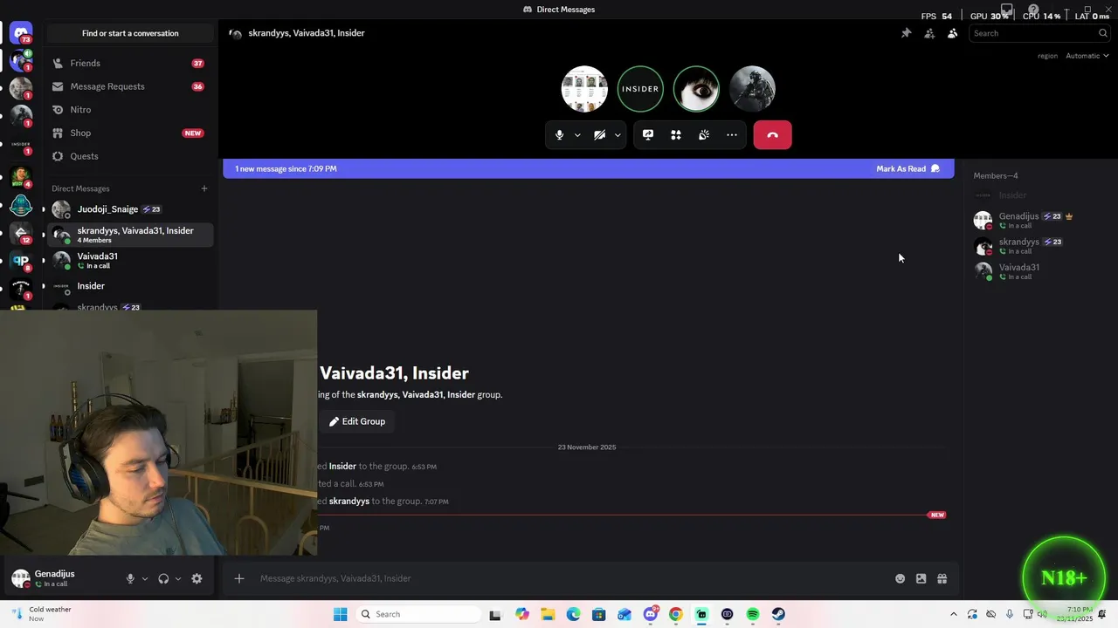Focus the chat Search field
The width and height of the screenshot is (1118, 628).
point(1039,33)
